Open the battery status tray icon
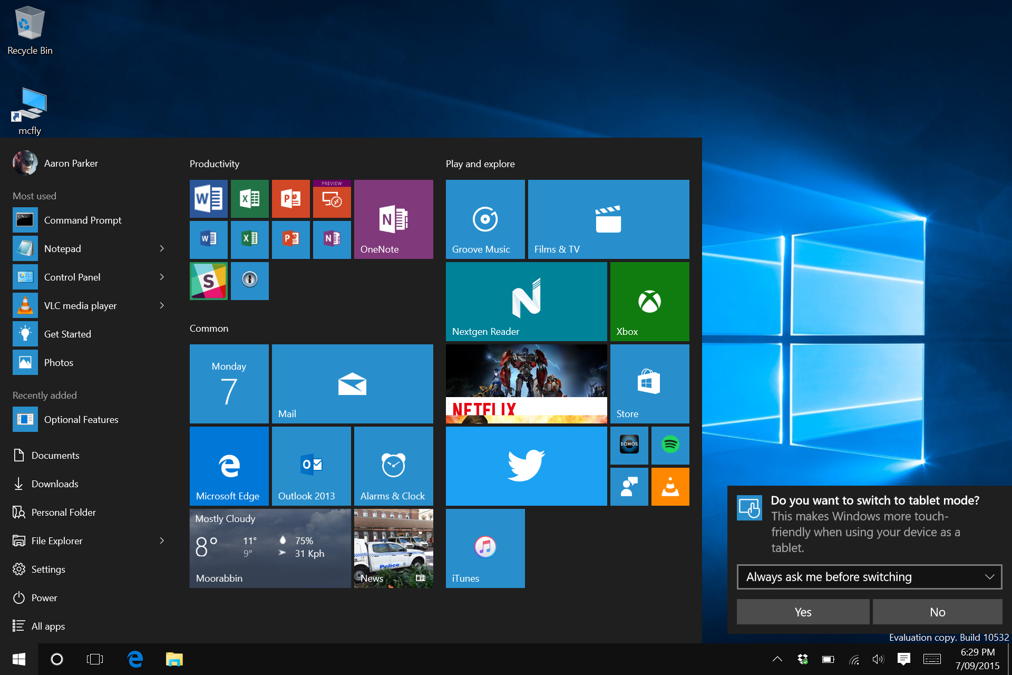1012x675 pixels. pyautogui.click(x=828, y=659)
